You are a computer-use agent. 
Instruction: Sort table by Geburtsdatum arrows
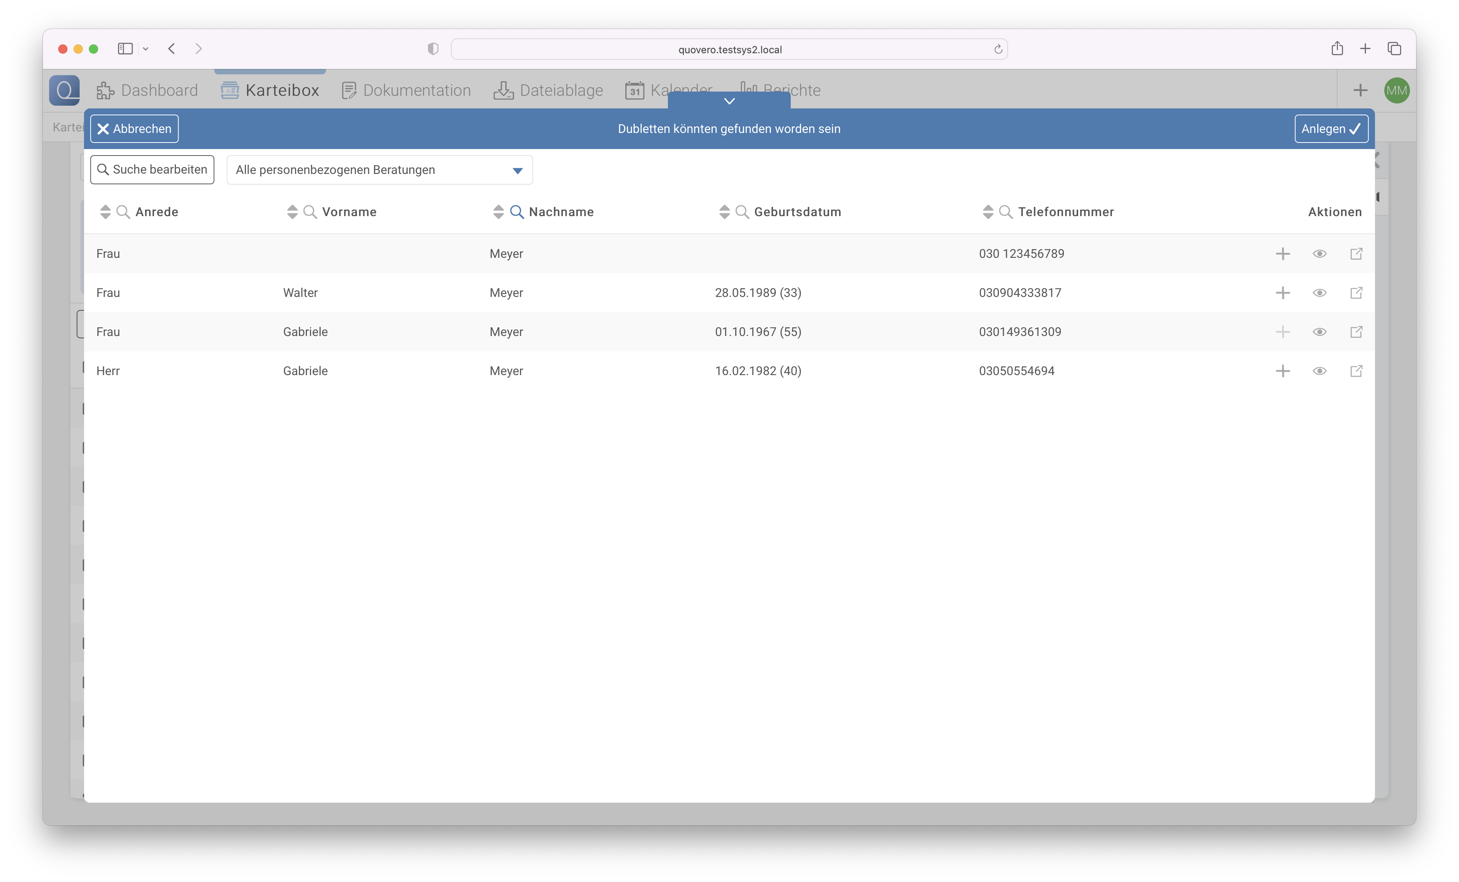tap(724, 212)
